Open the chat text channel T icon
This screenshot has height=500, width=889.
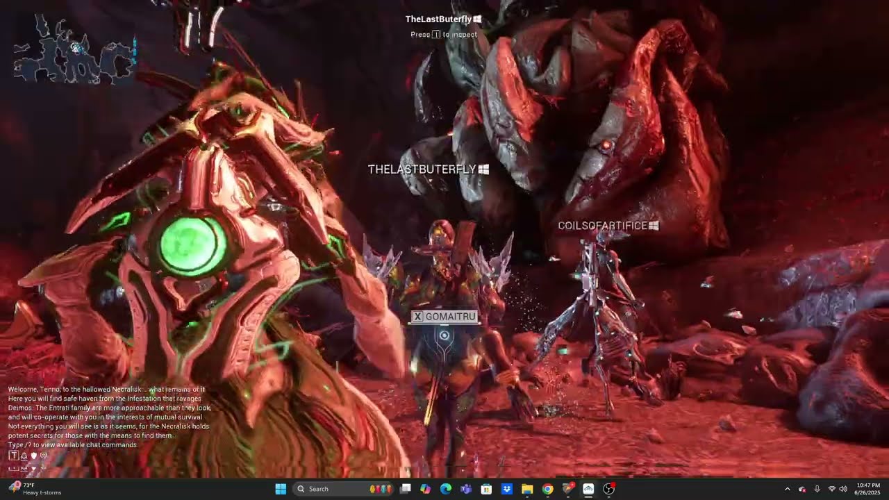coord(13,456)
